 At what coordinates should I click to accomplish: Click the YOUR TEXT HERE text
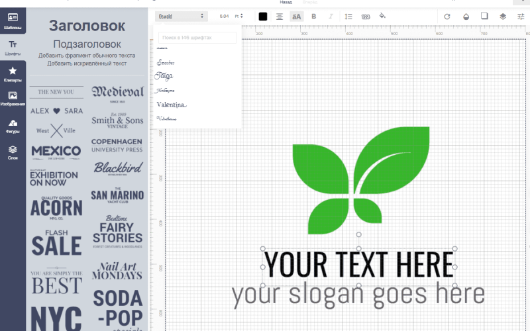pyautogui.click(x=358, y=264)
